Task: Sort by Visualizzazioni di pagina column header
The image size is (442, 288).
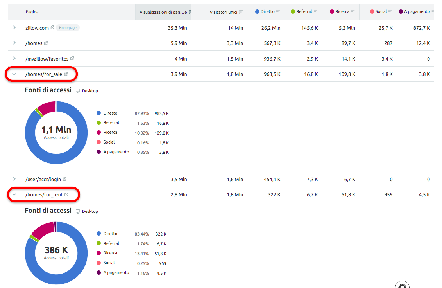Action: (163, 12)
